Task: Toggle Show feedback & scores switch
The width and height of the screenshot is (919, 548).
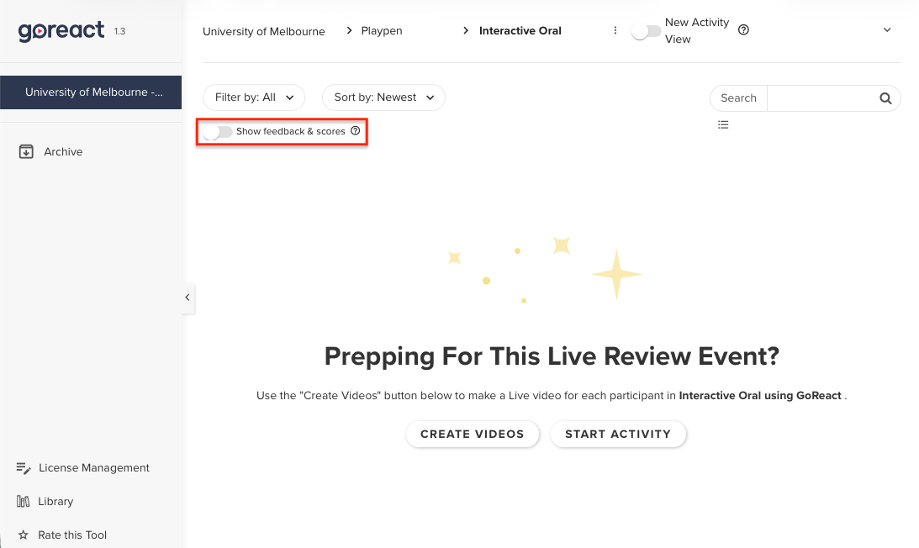Action: pyautogui.click(x=218, y=132)
